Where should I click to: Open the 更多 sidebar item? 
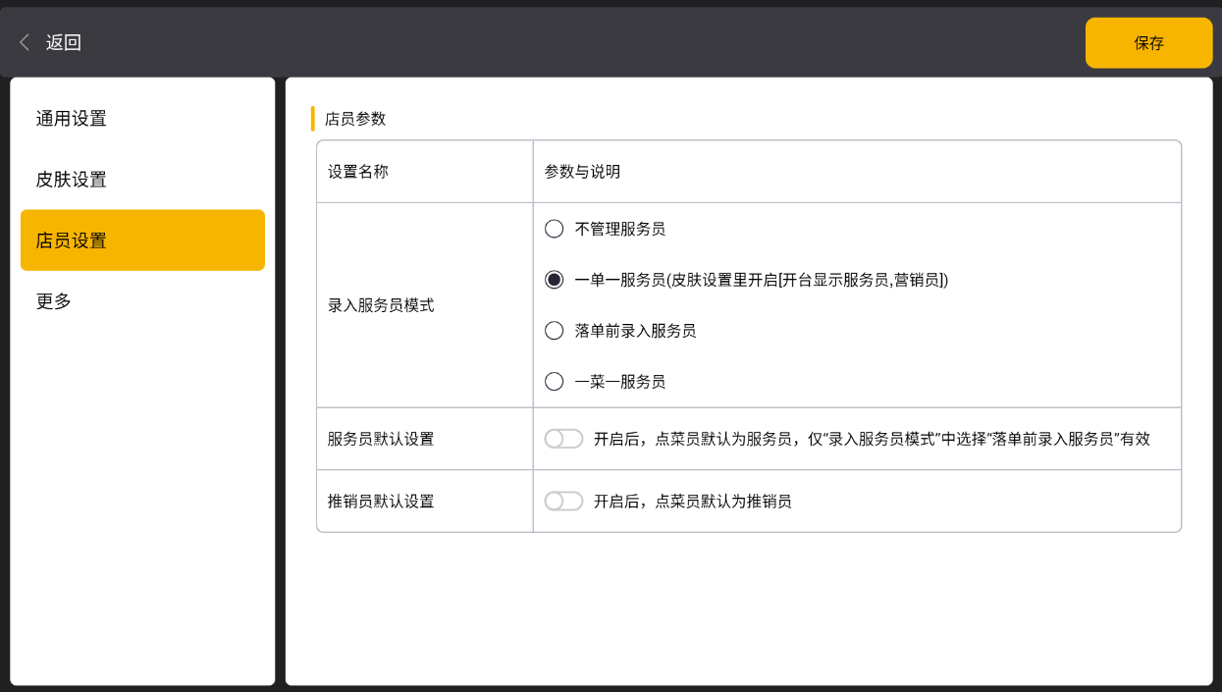[54, 301]
